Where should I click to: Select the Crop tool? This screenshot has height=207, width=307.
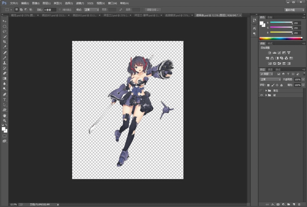pyautogui.click(x=4, y=42)
